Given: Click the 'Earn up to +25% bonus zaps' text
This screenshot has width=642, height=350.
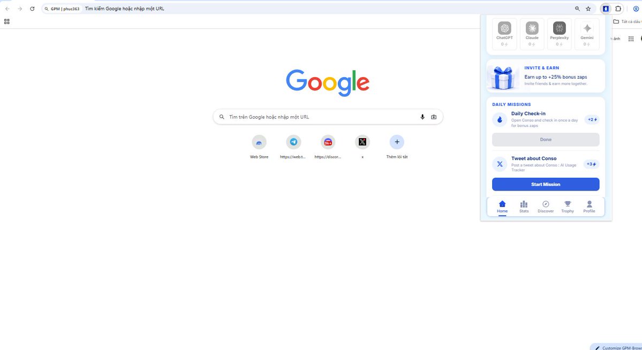Looking at the screenshot, I should click(x=556, y=77).
